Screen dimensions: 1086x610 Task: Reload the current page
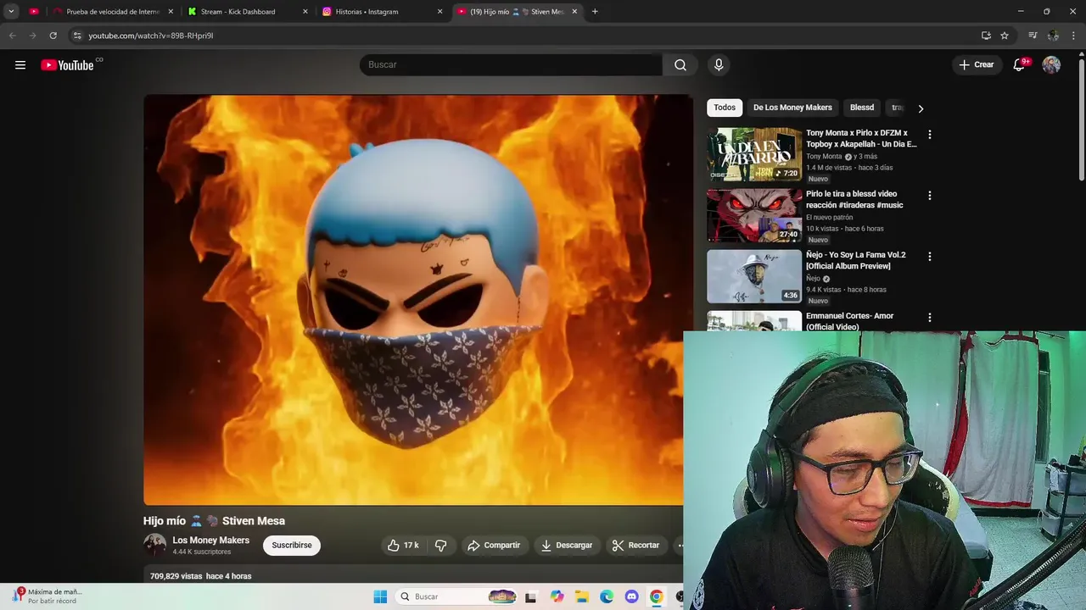coord(53,36)
